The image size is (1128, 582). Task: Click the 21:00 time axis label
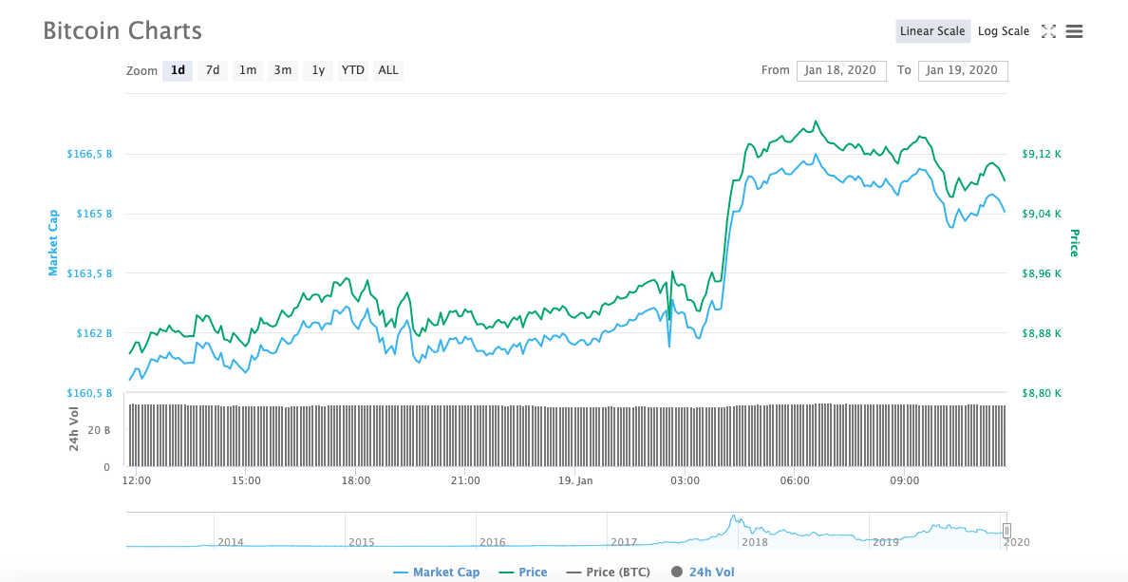465,480
